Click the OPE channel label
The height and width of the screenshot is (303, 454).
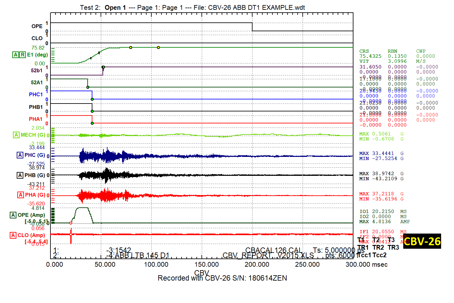tap(37, 27)
